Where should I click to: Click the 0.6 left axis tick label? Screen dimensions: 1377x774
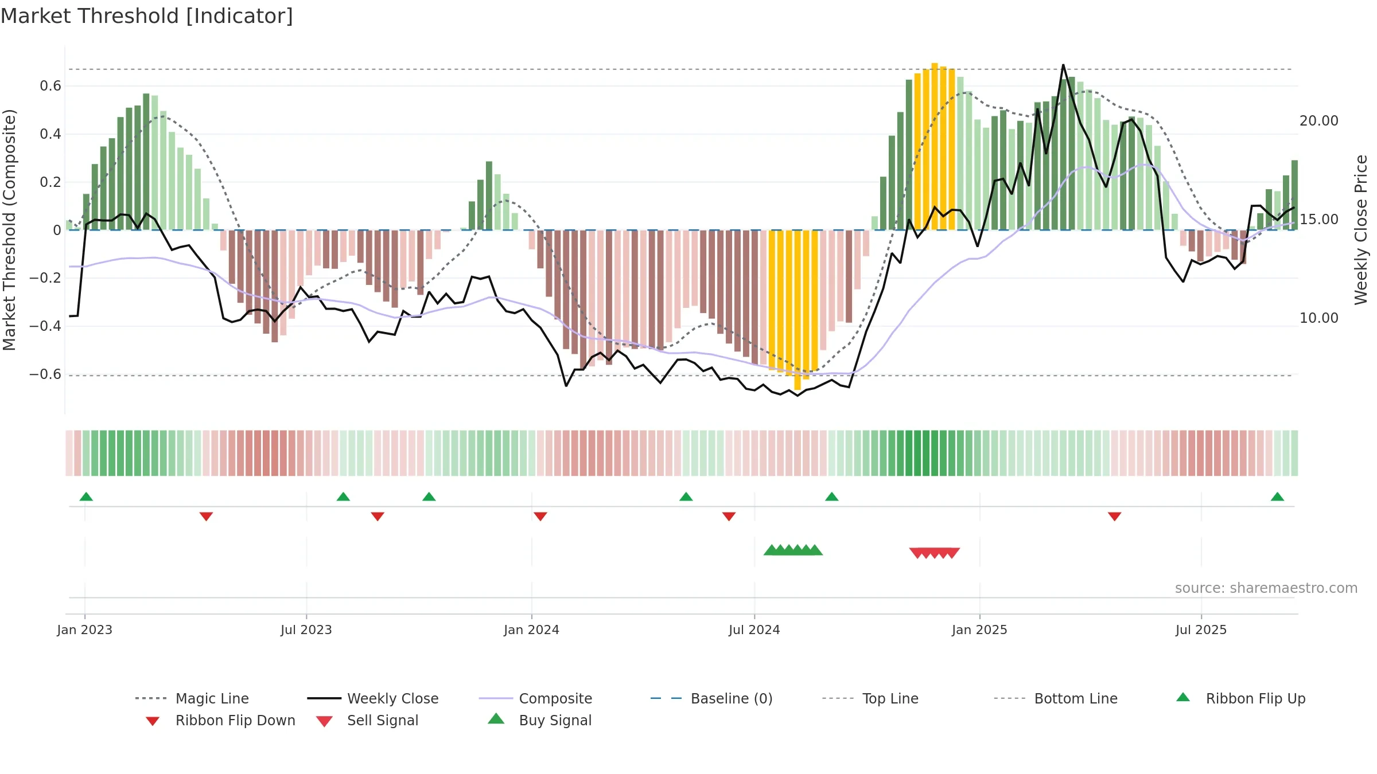point(50,86)
